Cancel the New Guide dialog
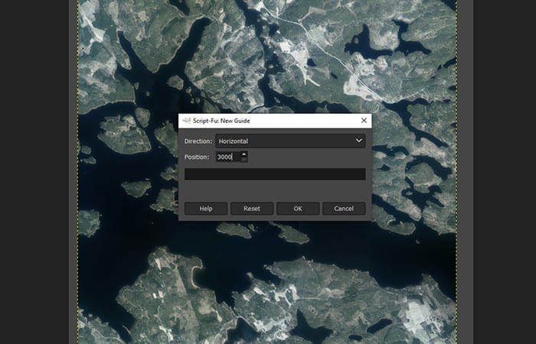Screen dimensions: 536x344 [344, 209]
